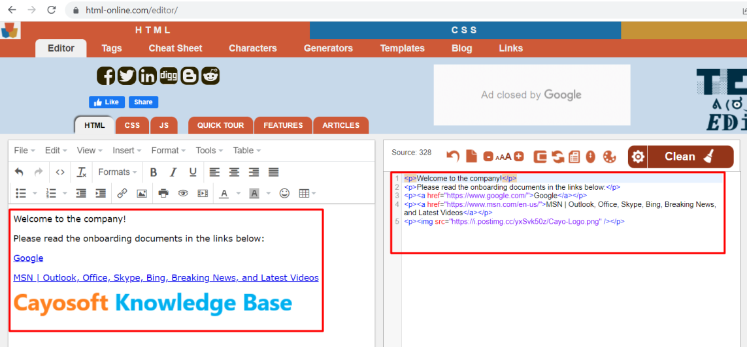Toggle underline formatting

[193, 172]
